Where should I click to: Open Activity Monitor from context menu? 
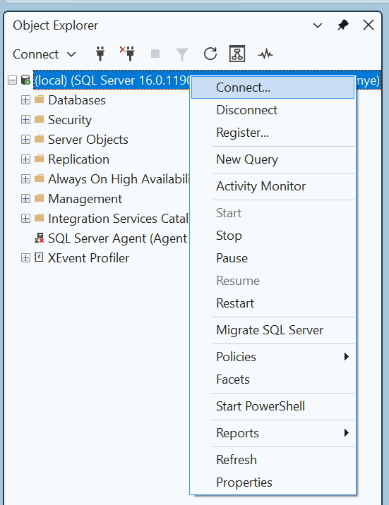click(273, 186)
